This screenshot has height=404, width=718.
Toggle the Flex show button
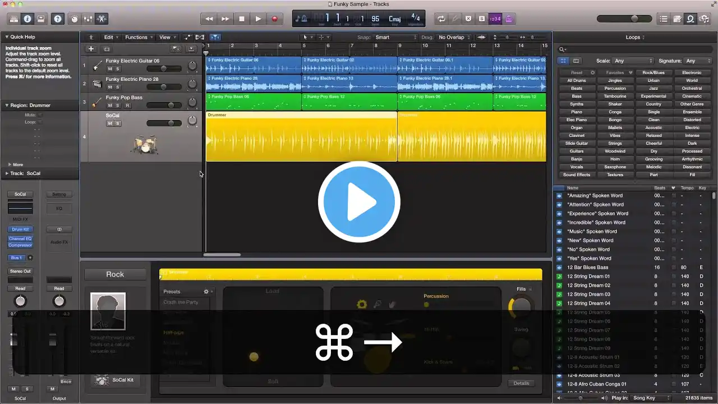tap(199, 37)
